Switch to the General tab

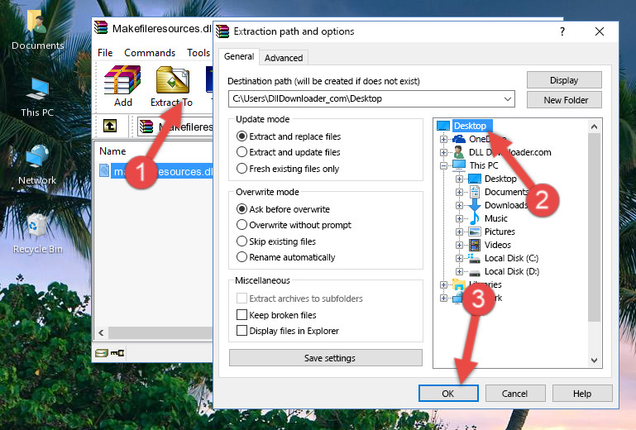point(239,56)
